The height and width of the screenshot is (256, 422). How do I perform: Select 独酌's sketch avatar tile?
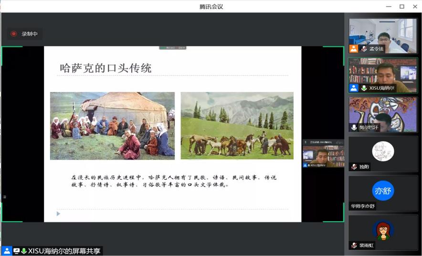click(383, 152)
